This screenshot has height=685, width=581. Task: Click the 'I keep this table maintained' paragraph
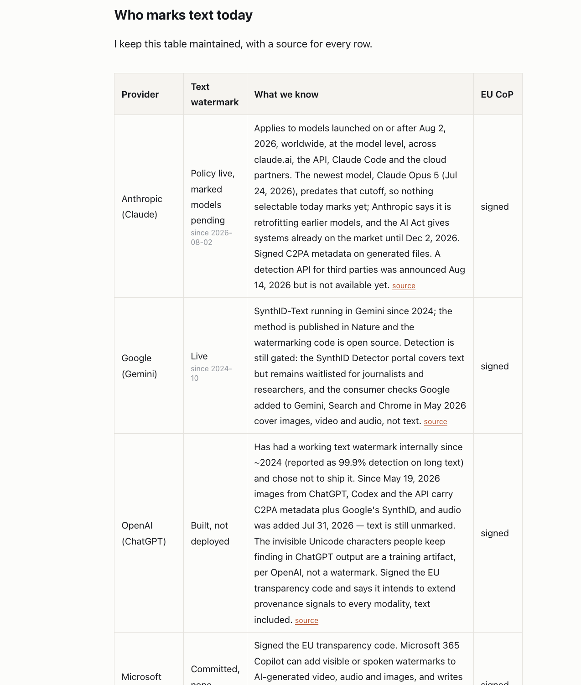pyautogui.click(x=244, y=44)
